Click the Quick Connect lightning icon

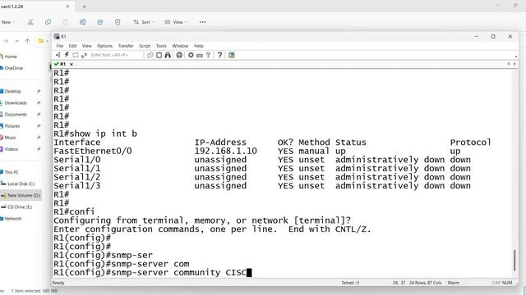(x=67, y=55)
